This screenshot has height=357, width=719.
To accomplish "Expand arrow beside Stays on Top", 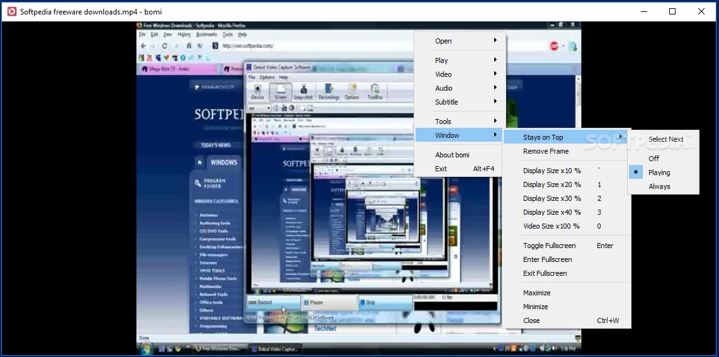I will 620,137.
